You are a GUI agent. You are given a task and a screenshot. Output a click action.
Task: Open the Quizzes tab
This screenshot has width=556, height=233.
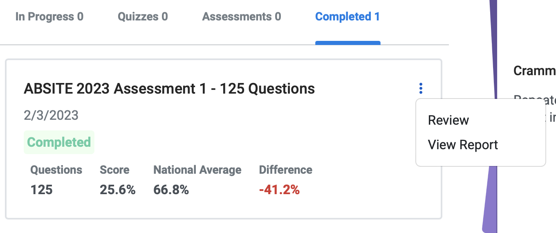pos(143,17)
